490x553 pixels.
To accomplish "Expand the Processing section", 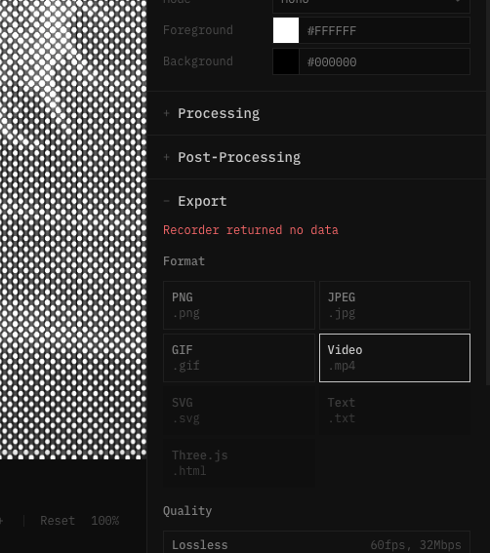I will (316, 113).
